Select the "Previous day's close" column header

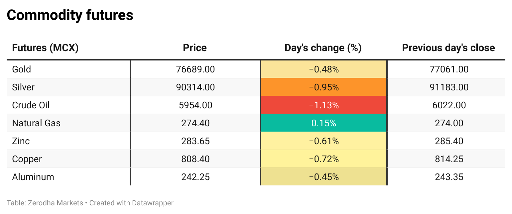tap(448, 48)
